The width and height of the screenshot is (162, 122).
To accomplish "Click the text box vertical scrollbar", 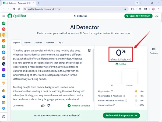I will click(93, 75).
